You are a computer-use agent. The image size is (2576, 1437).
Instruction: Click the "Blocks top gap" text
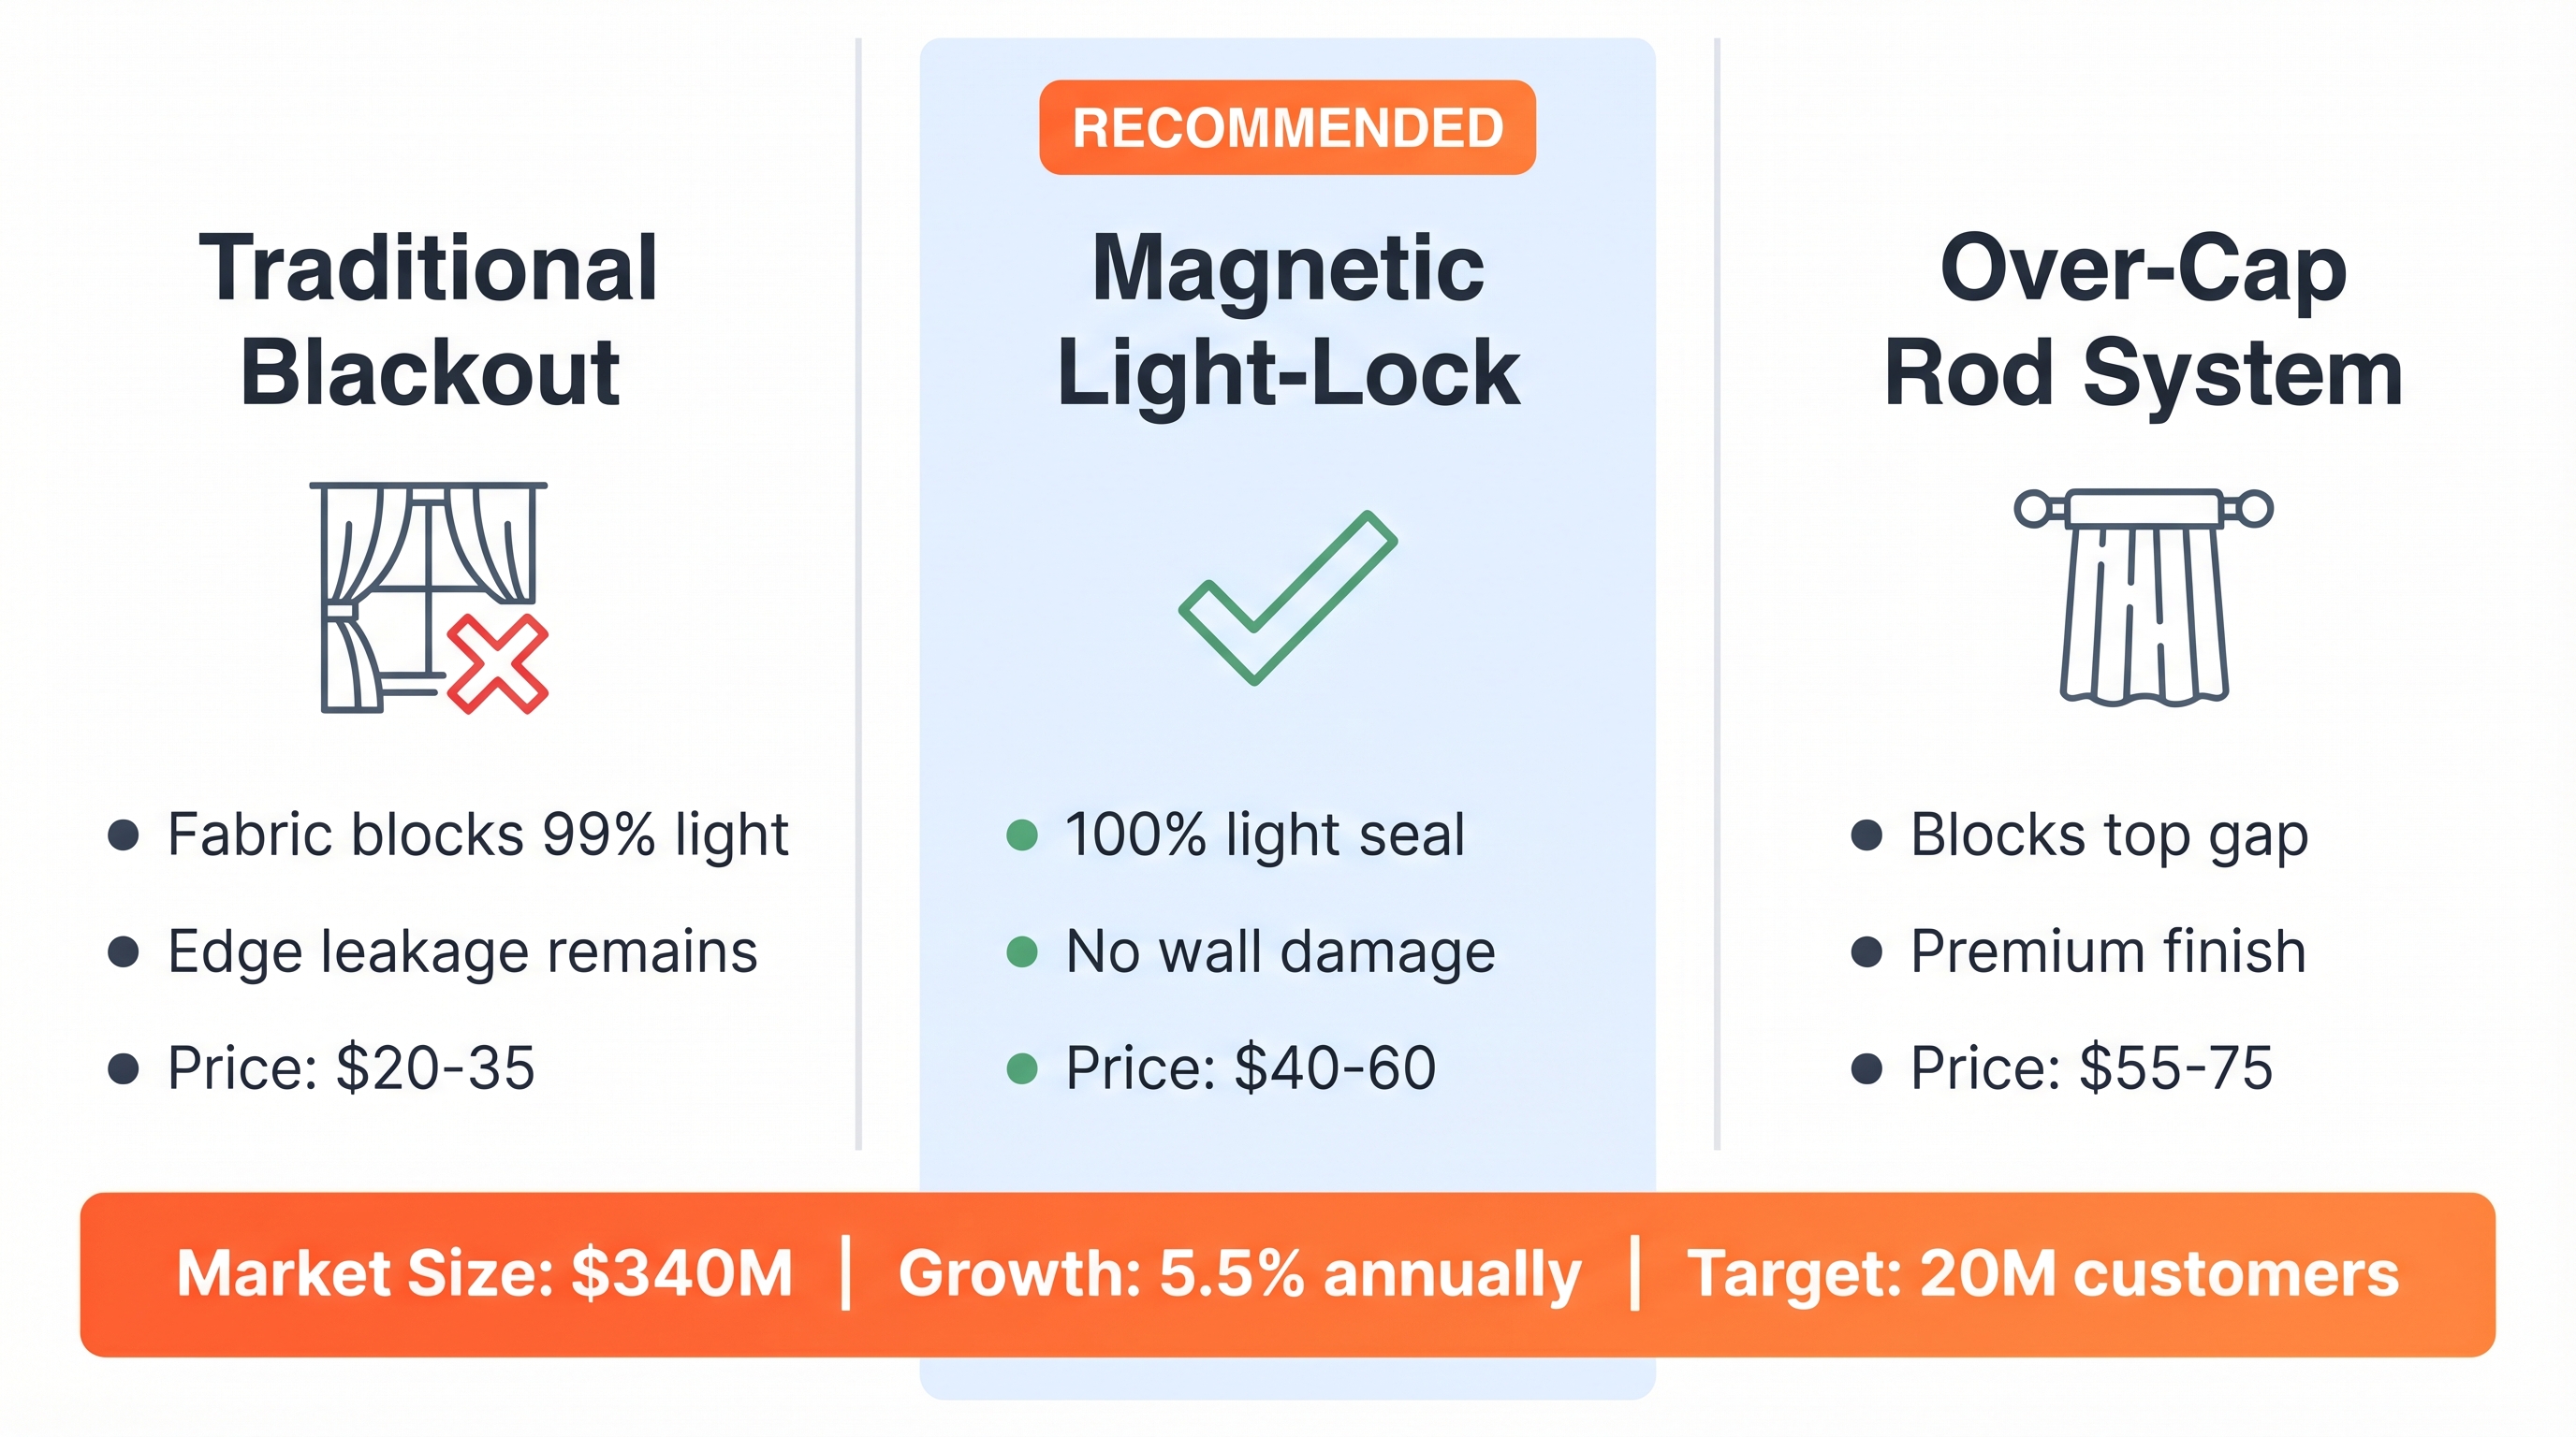click(2108, 835)
